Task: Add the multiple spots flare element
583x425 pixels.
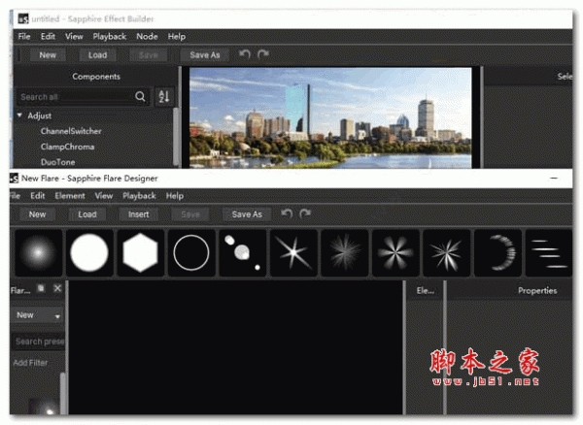Action: [x=243, y=253]
